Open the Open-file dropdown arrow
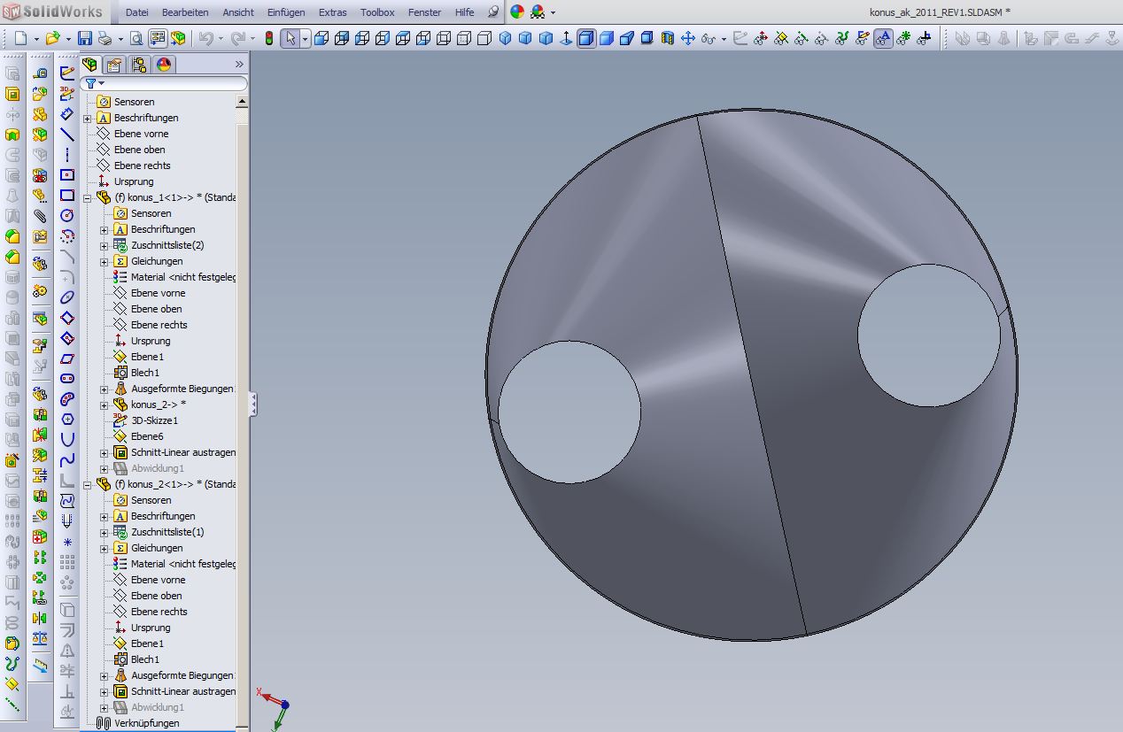 67,39
